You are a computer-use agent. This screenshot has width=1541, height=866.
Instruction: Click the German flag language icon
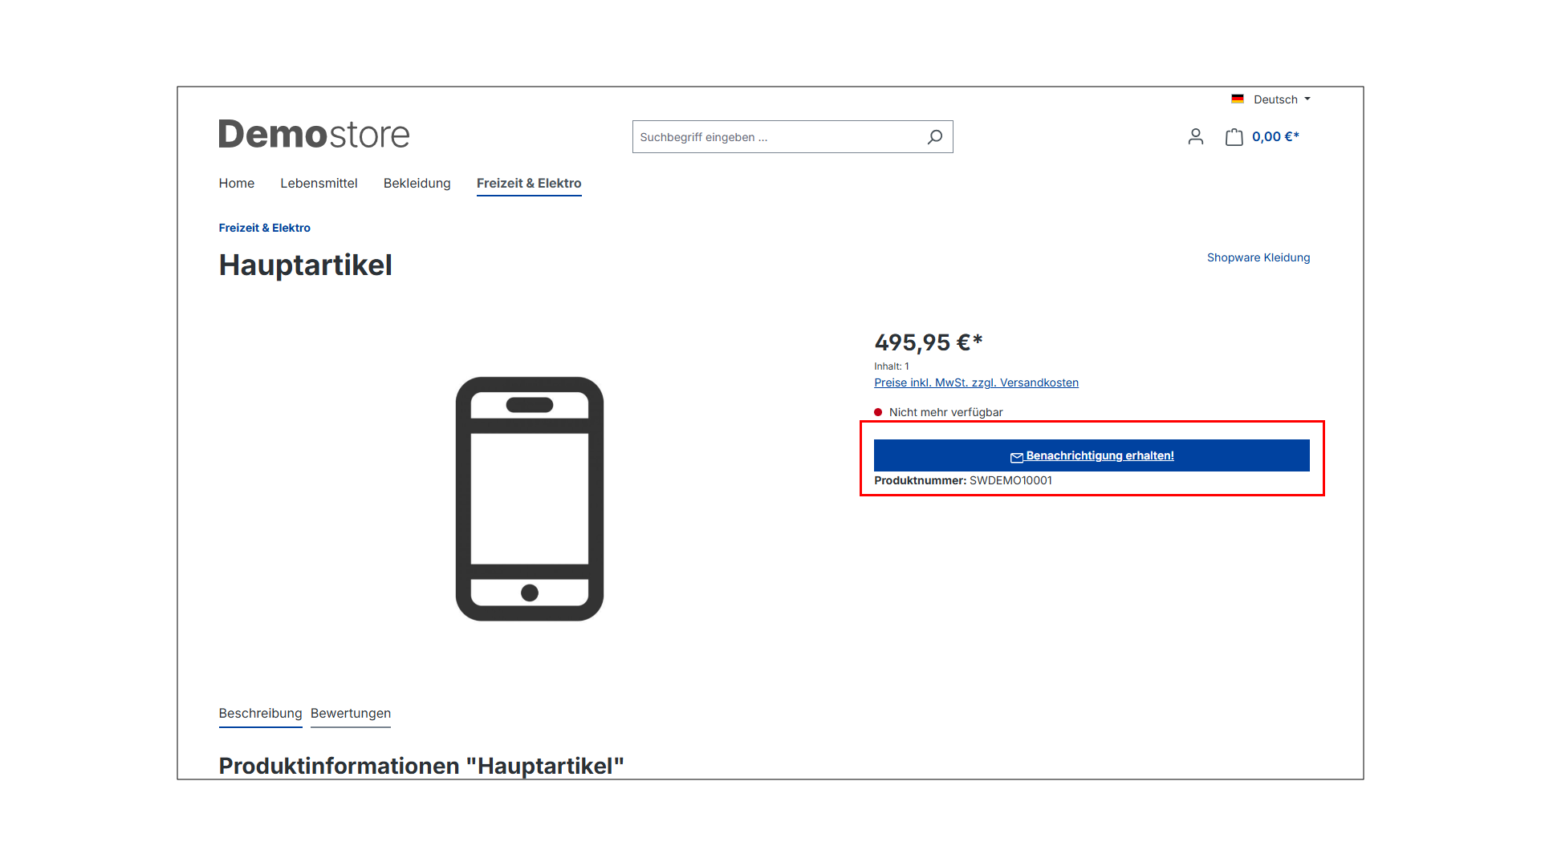[x=1238, y=99]
